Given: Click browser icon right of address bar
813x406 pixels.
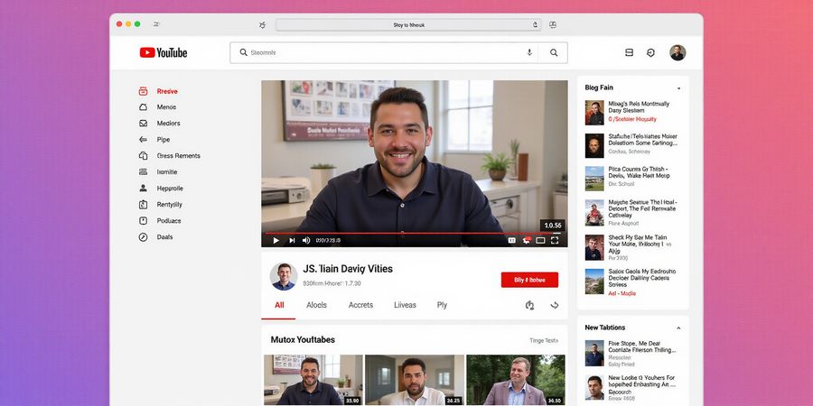Looking at the screenshot, I should (x=553, y=25).
